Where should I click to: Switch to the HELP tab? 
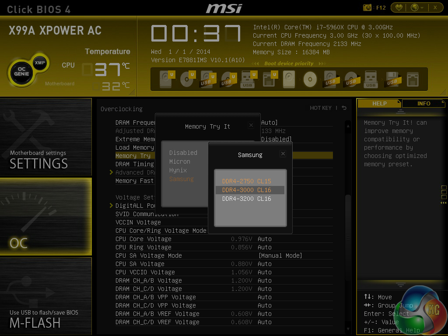coord(379,103)
